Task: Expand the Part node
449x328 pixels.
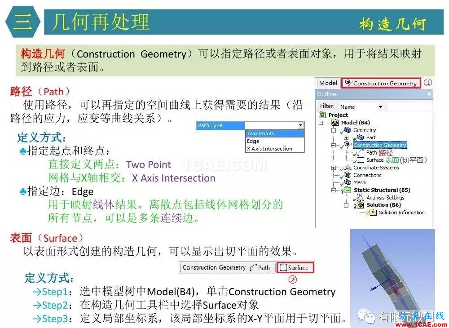Action: pos(346,137)
